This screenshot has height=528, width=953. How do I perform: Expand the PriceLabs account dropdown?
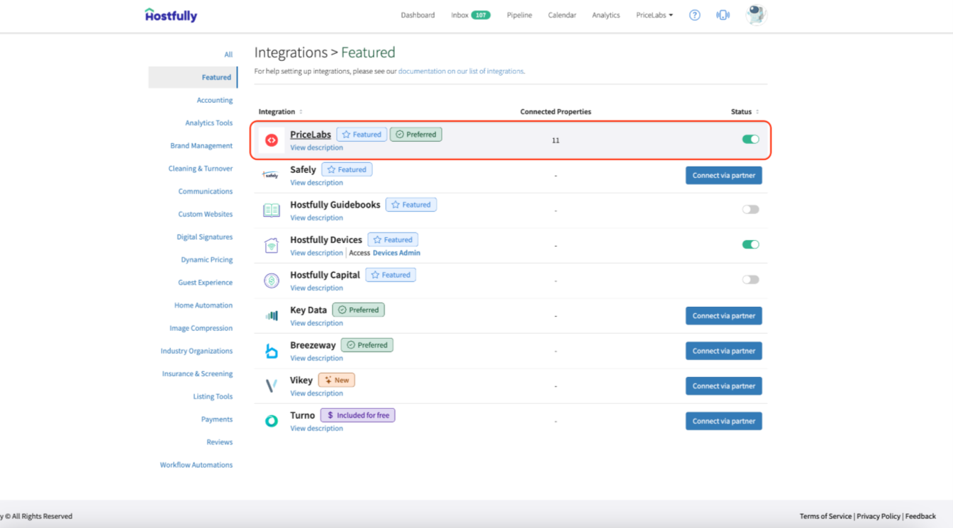click(654, 15)
